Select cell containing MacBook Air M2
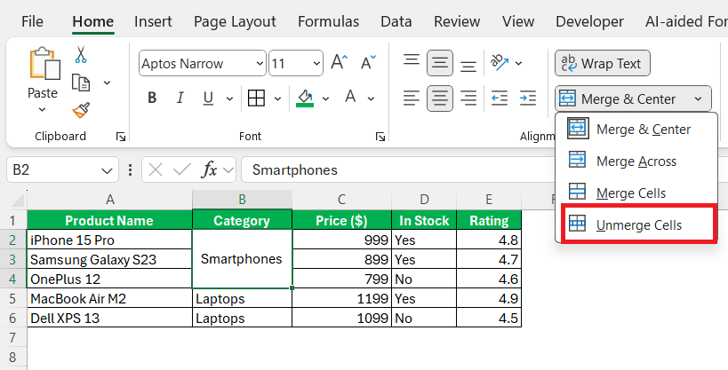Image resolution: width=728 pixels, height=370 pixels. click(109, 298)
